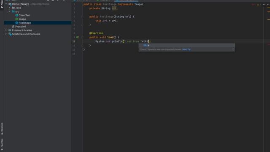The image size is (270, 152).
Task: Go to previous highlighted error arrow
Action: tap(264, 5)
